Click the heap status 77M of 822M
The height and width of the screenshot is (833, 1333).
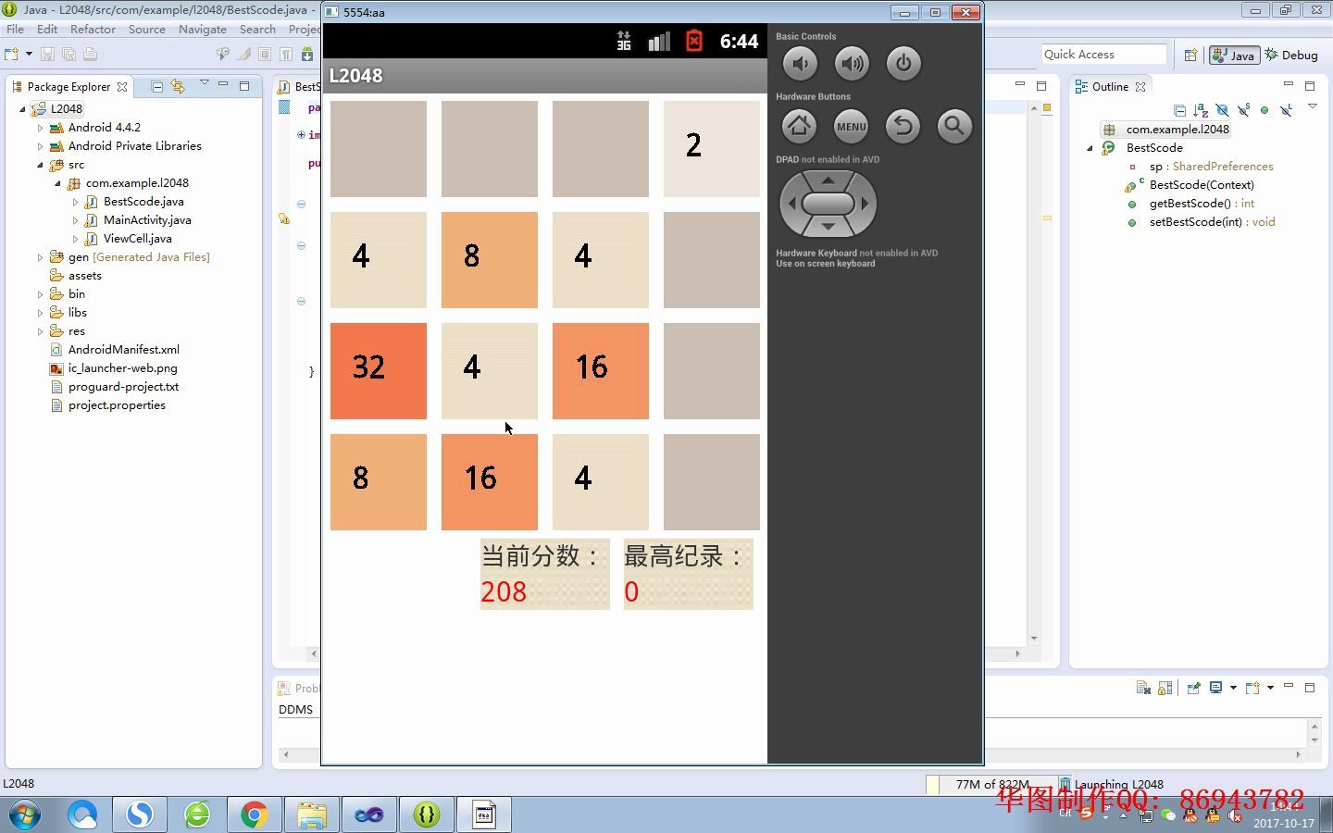click(x=991, y=784)
